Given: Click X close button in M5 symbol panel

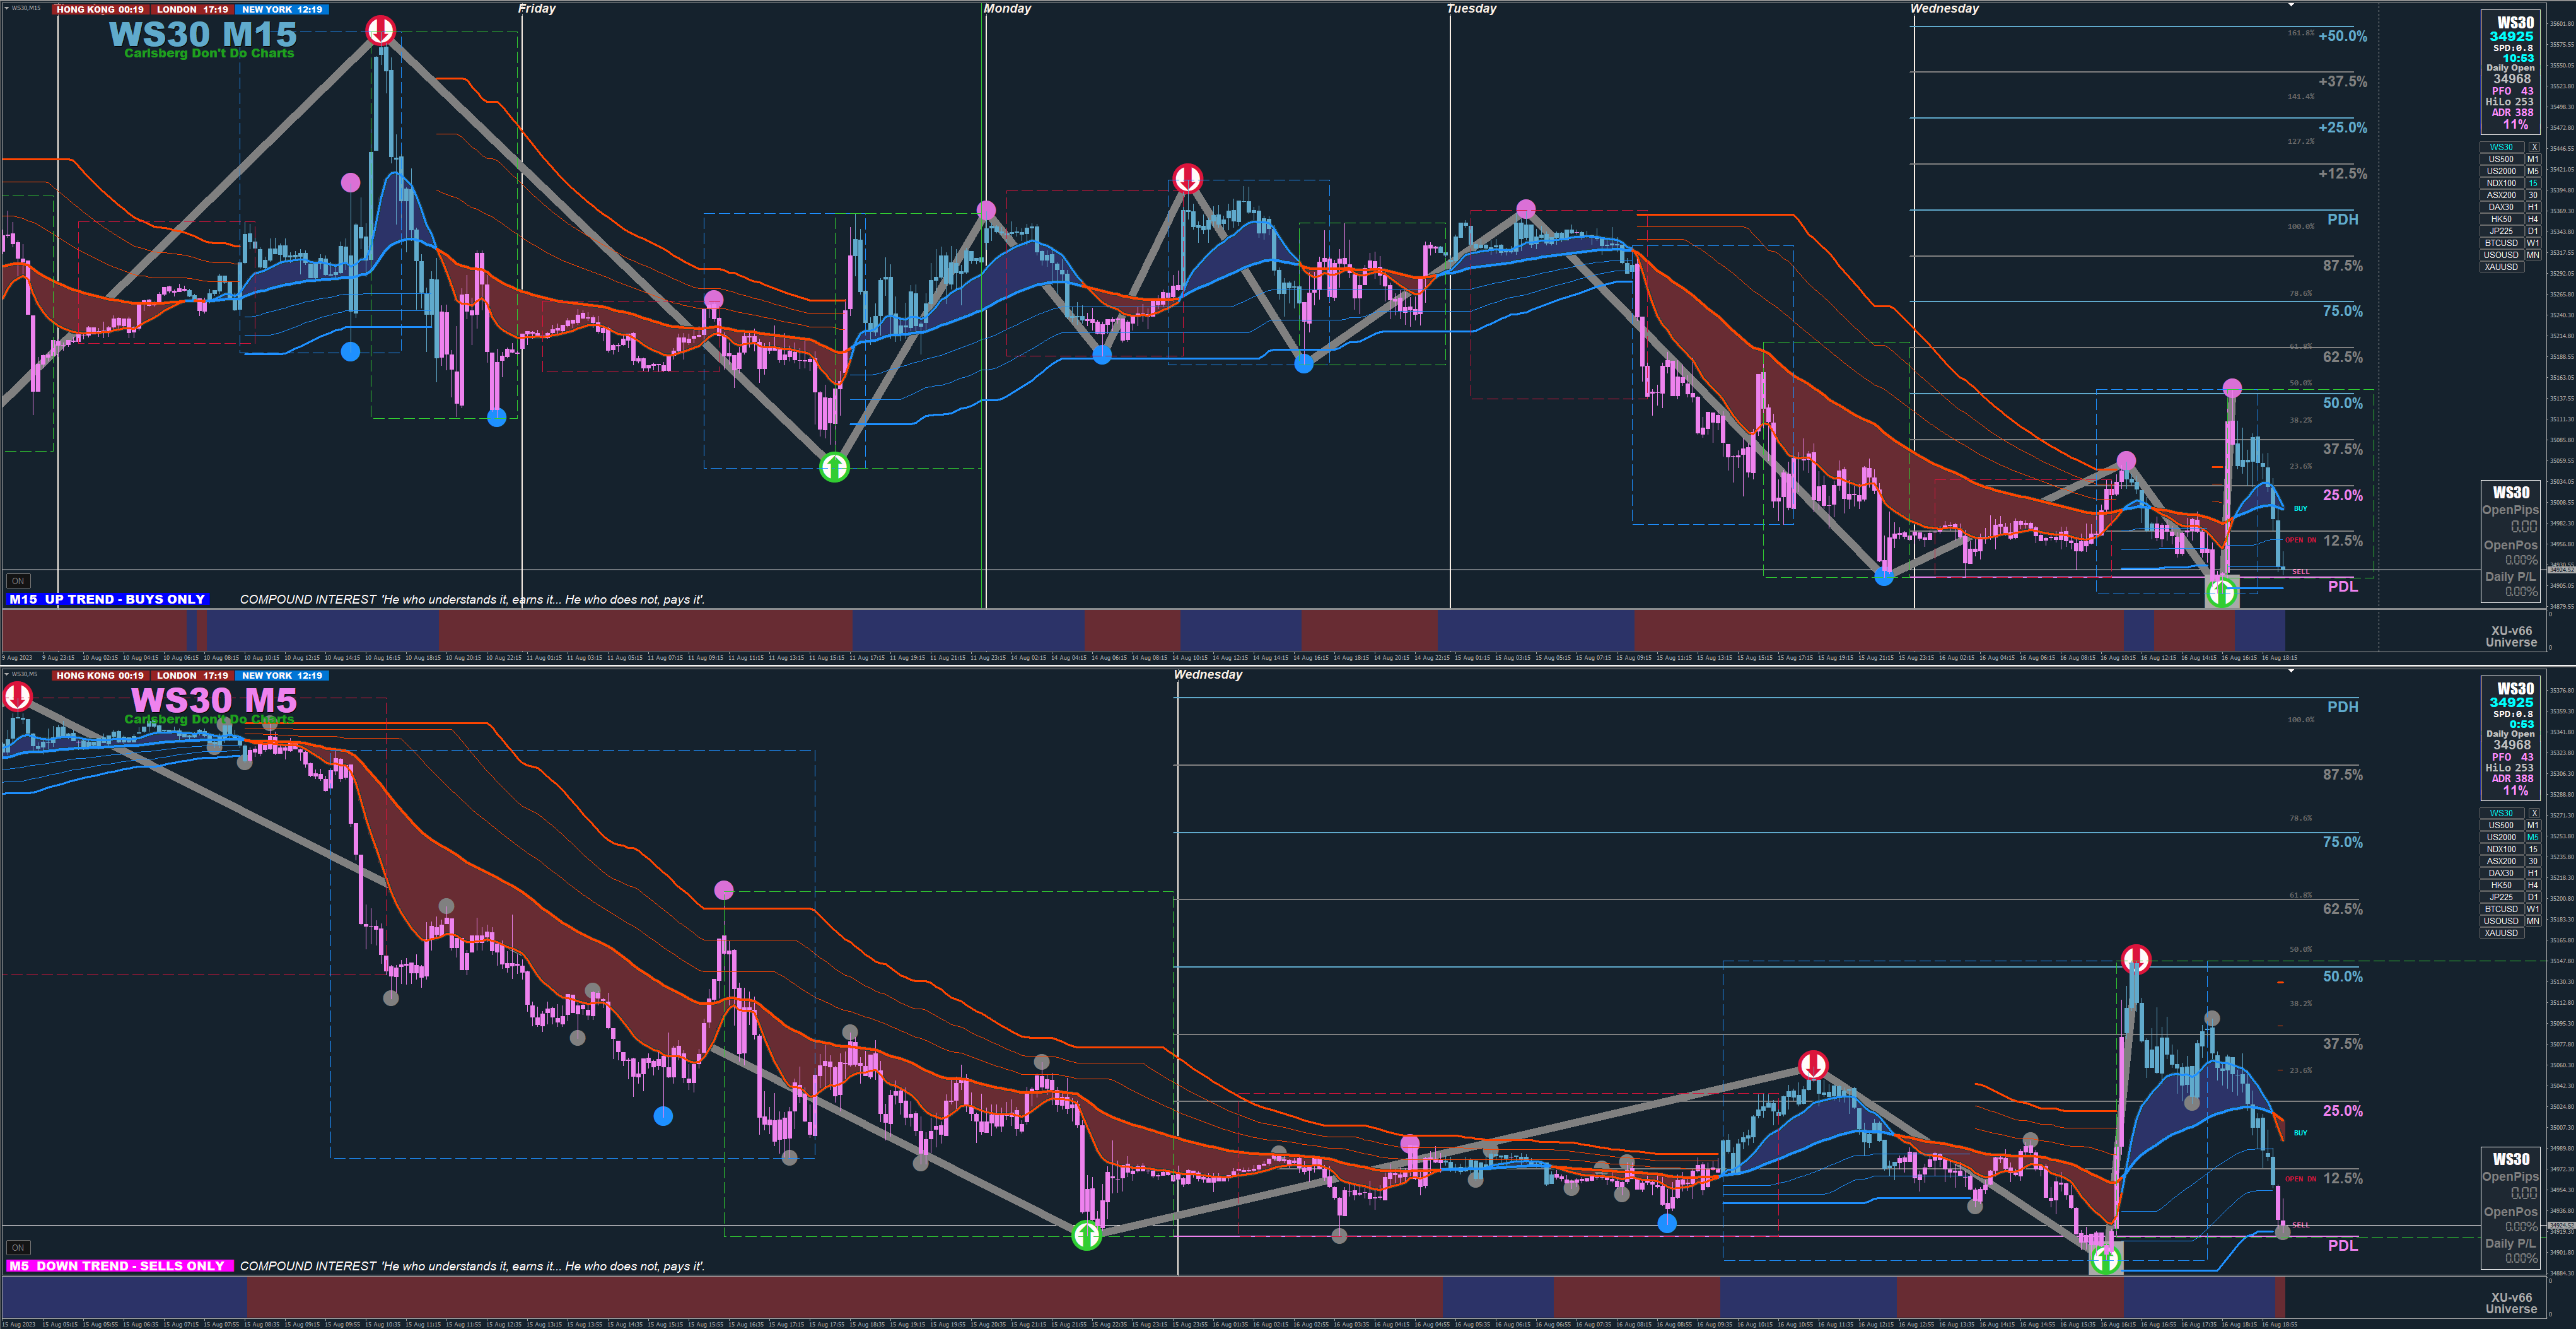Looking at the screenshot, I should [x=2533, y=813].
